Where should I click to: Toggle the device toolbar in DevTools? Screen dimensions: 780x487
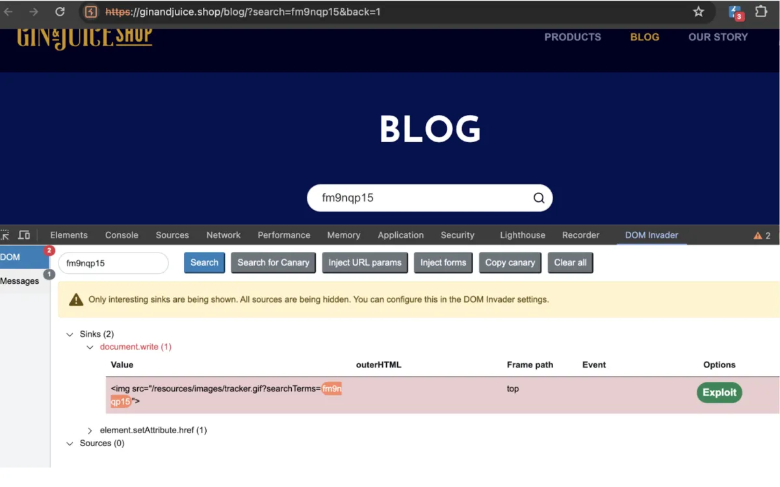click(x=24, y=234)
